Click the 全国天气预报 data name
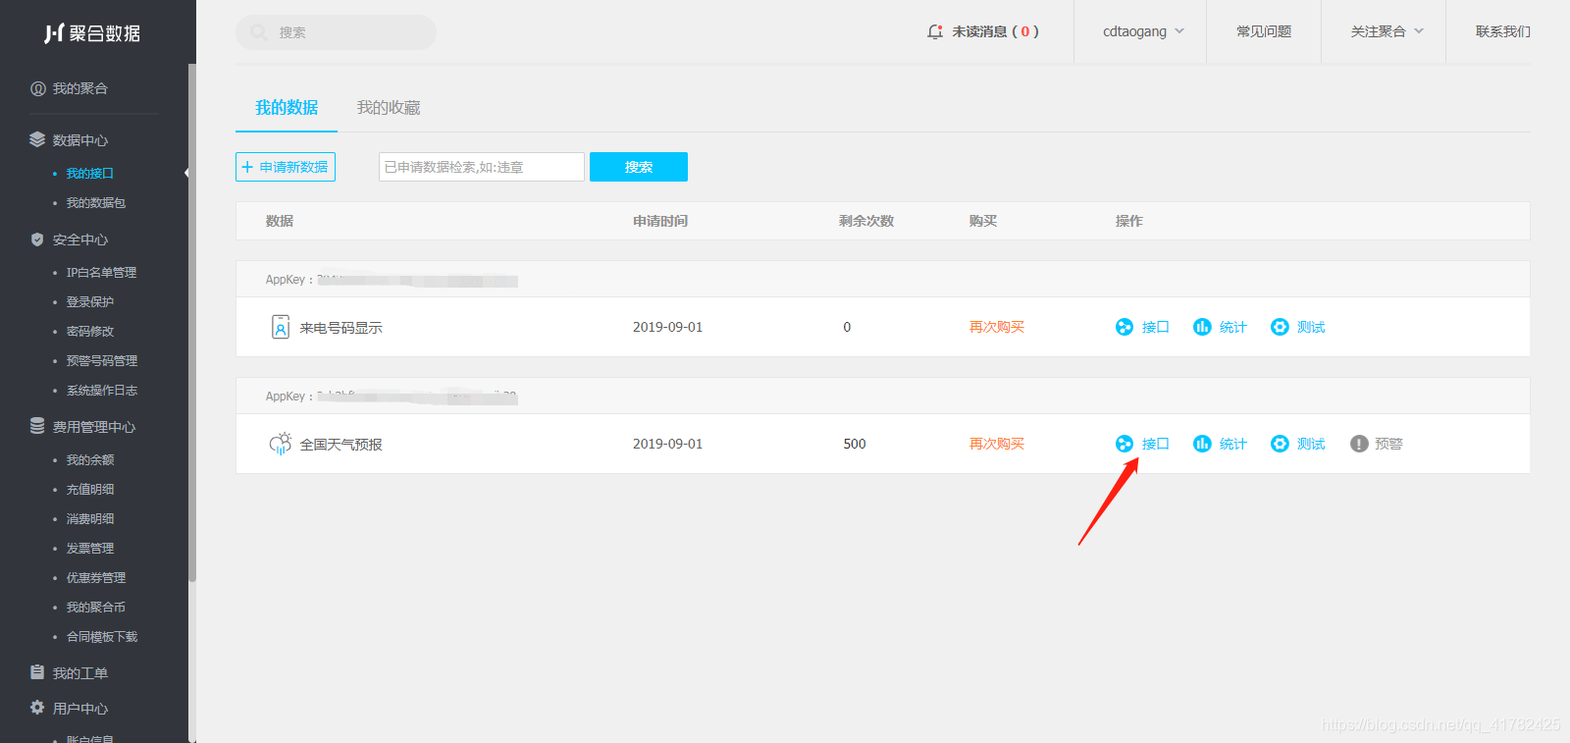 [x=341, y=445]
